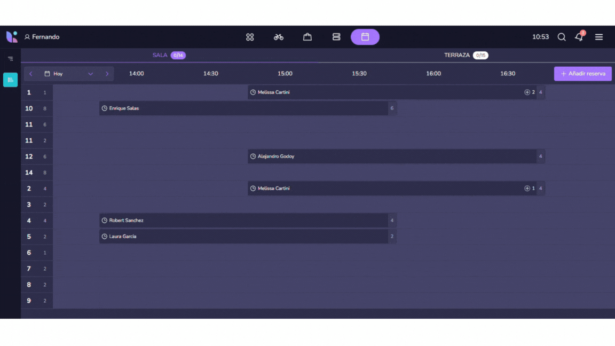Expand the plus 2 indicator on table 1 reservation
Image resolution: width=615 pixels, height=346 pixels.
[530, 92]
